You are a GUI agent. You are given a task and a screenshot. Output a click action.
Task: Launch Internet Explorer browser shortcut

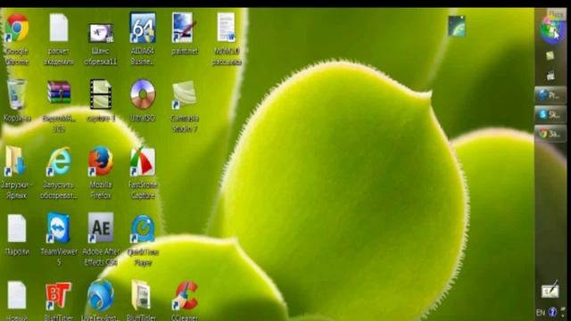(59, 161)
